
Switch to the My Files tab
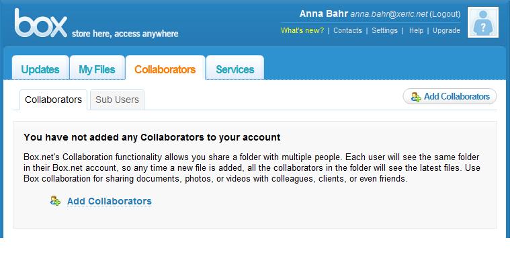coord(97,68)
